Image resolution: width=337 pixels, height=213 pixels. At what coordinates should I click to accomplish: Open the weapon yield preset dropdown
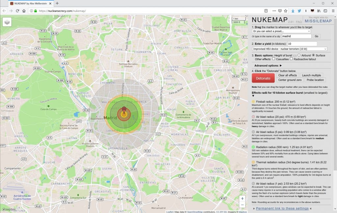[x=290, y=49]
